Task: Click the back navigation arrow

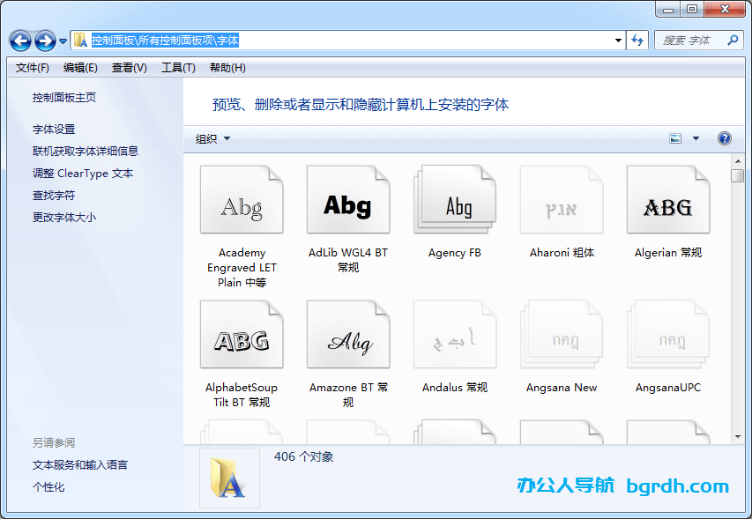Action: click(19, 40)
